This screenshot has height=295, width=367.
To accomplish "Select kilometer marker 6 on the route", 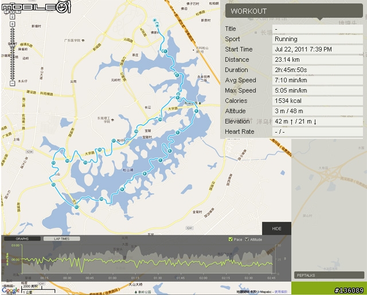I will coord(170,151).
